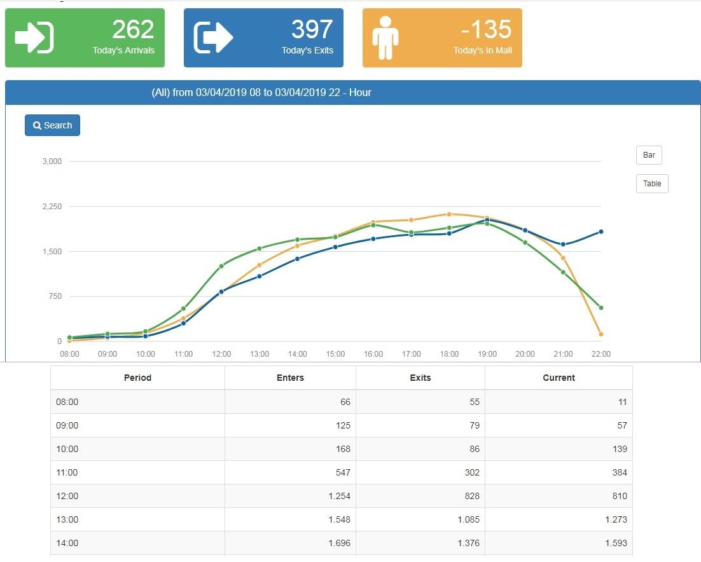
Task: Click the 19:00 x-axis label
Action: (487, 354)
